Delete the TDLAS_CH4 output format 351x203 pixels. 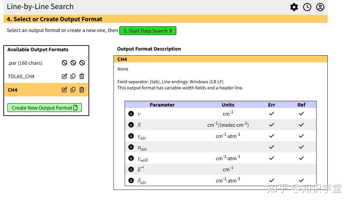(x=82, y=76)
